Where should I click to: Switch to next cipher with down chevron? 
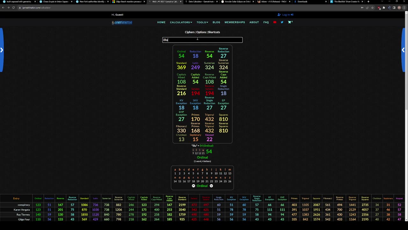point(211,186)
